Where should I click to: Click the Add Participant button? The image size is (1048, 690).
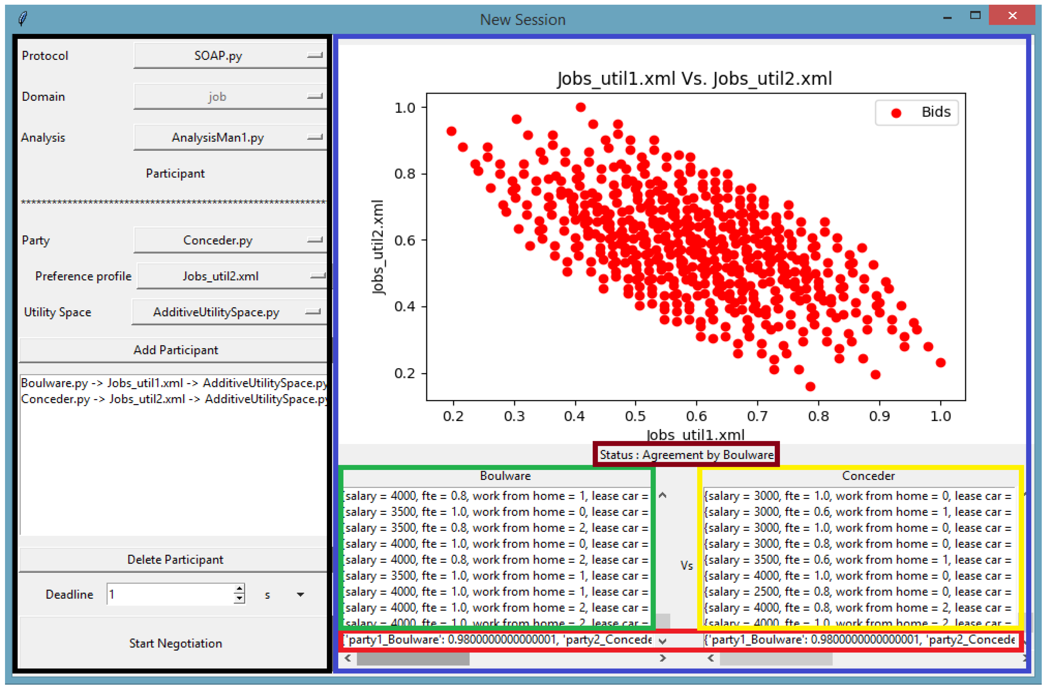coord(175,350)
